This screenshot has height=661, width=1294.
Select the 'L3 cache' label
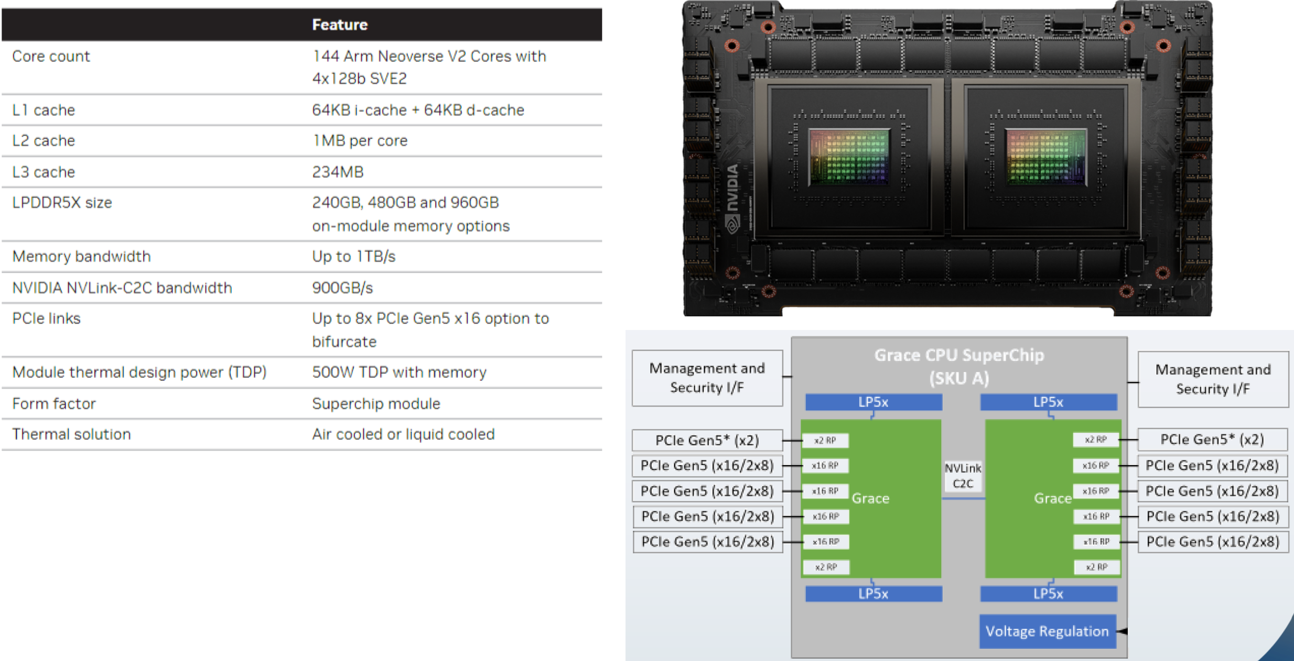(44, 172)
